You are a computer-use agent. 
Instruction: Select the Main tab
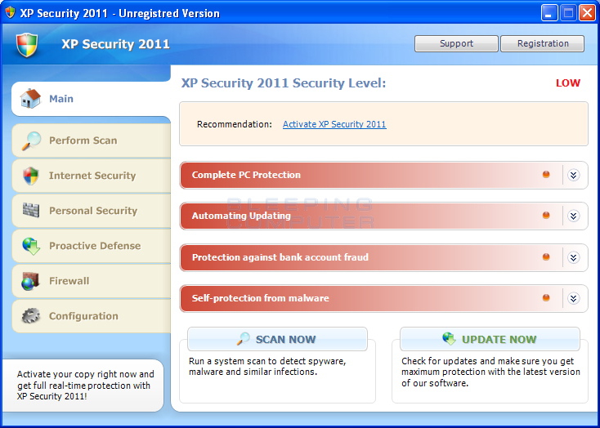tap(91, 99)
